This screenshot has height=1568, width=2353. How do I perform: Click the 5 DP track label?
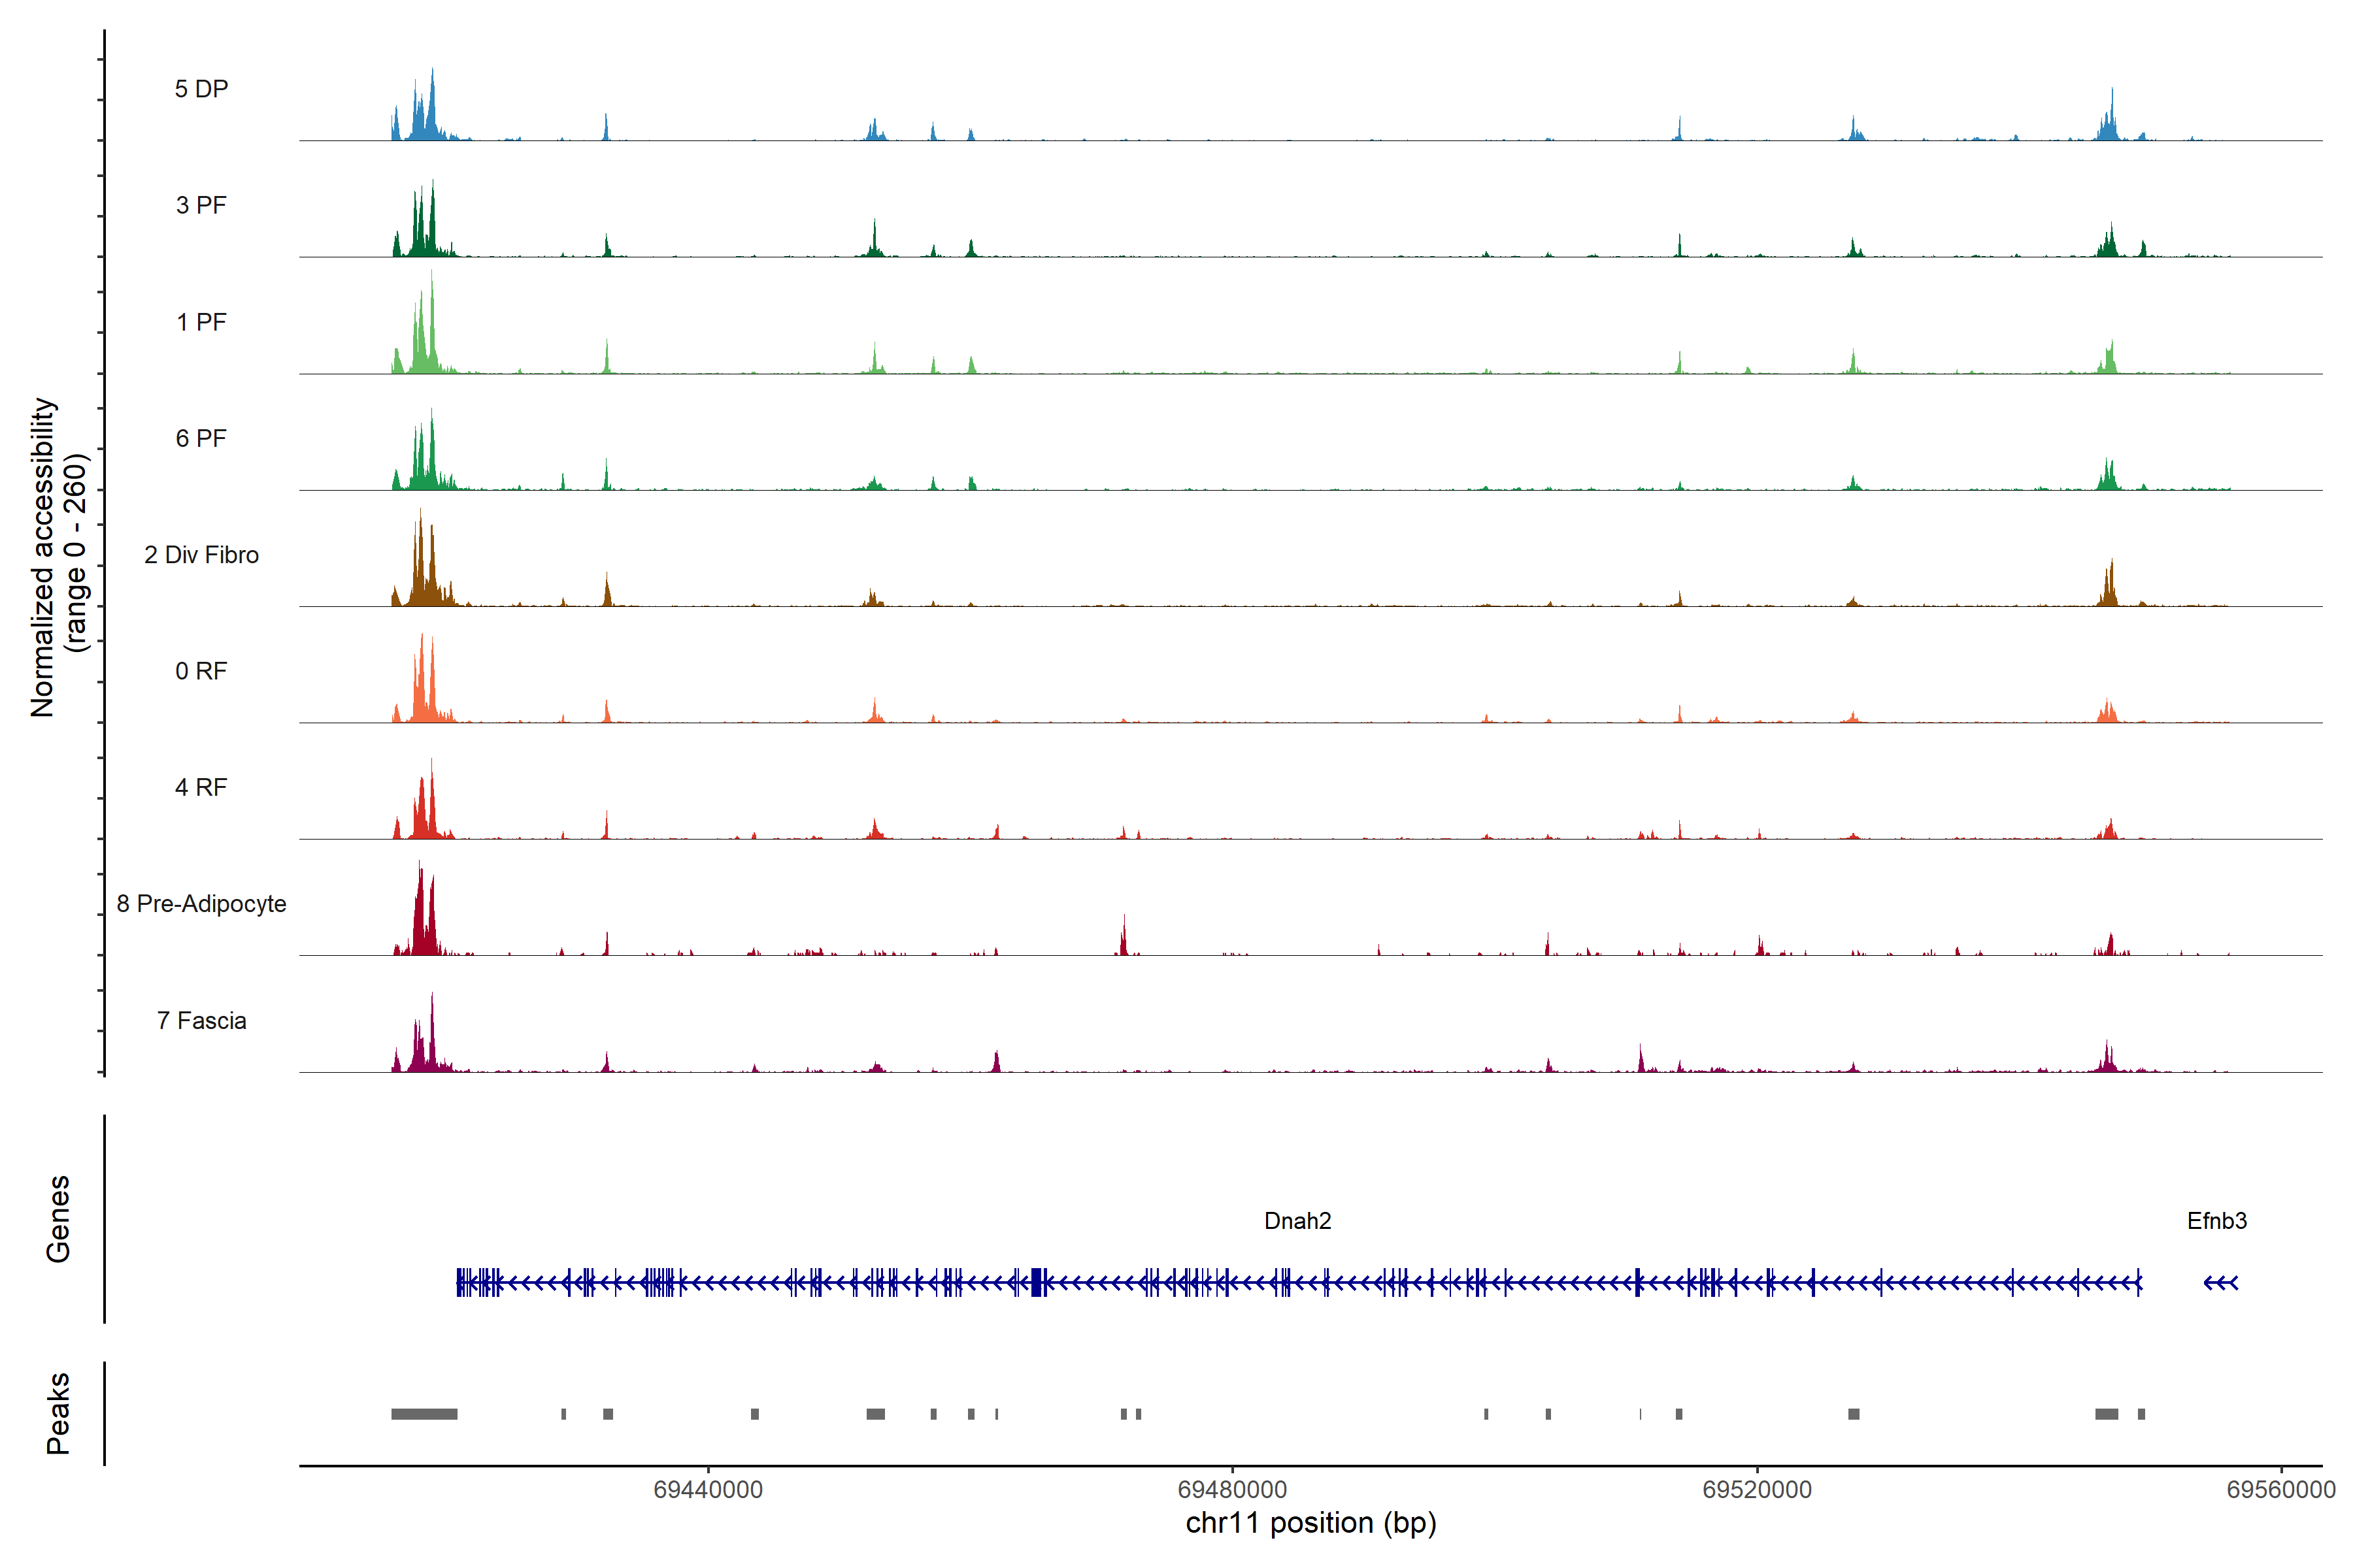201,89
